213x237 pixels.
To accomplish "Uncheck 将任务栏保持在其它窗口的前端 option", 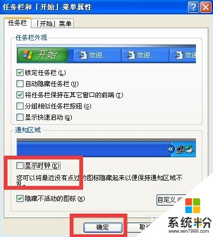I will point(20,95).
